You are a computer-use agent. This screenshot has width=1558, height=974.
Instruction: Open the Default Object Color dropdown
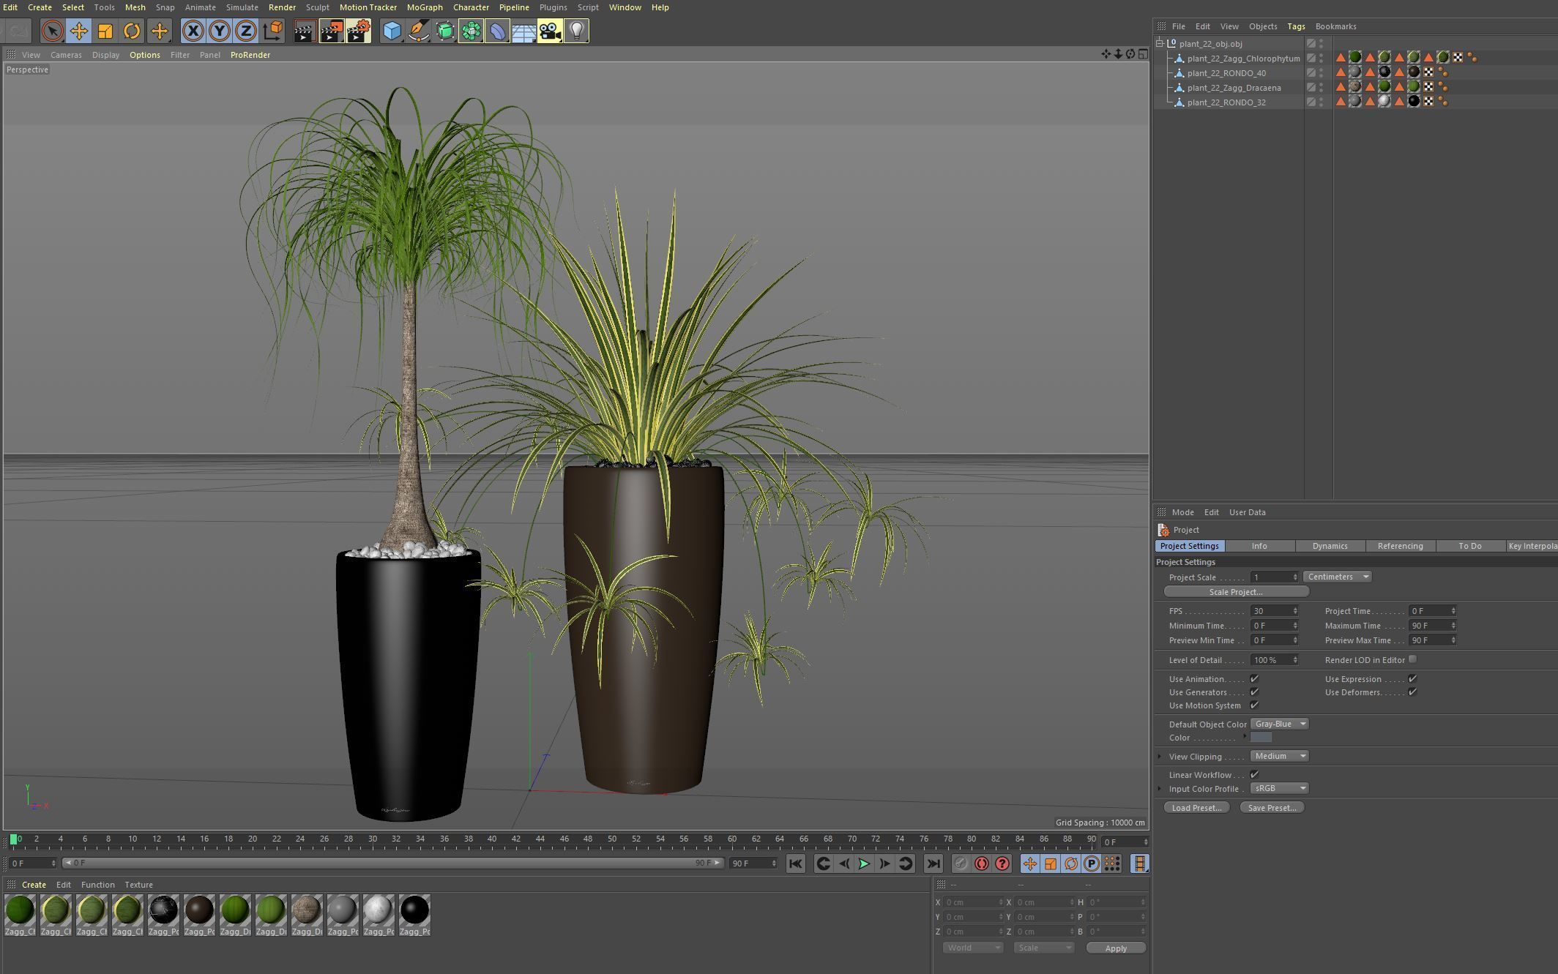(1279, 724)
